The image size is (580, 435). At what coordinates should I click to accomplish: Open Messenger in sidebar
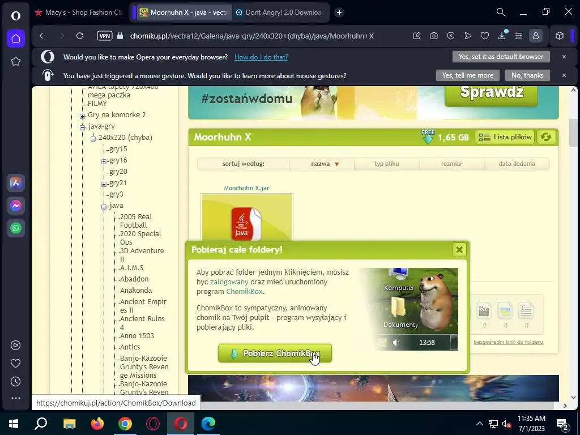pyautogui.click(x=15, y=206)
